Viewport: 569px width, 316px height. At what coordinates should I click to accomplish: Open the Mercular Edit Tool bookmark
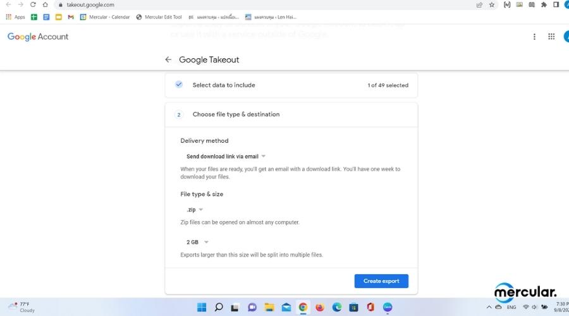tap(159, 17)
